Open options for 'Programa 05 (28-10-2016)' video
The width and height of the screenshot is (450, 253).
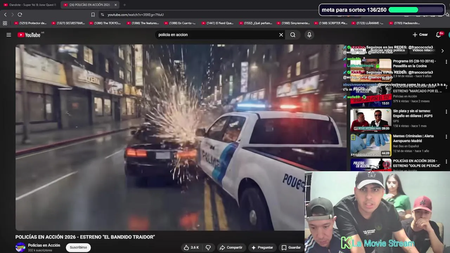coord(446,62)
